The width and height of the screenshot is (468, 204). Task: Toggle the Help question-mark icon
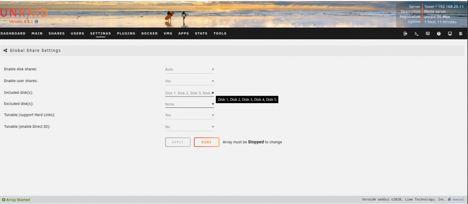tap(439, 34)
